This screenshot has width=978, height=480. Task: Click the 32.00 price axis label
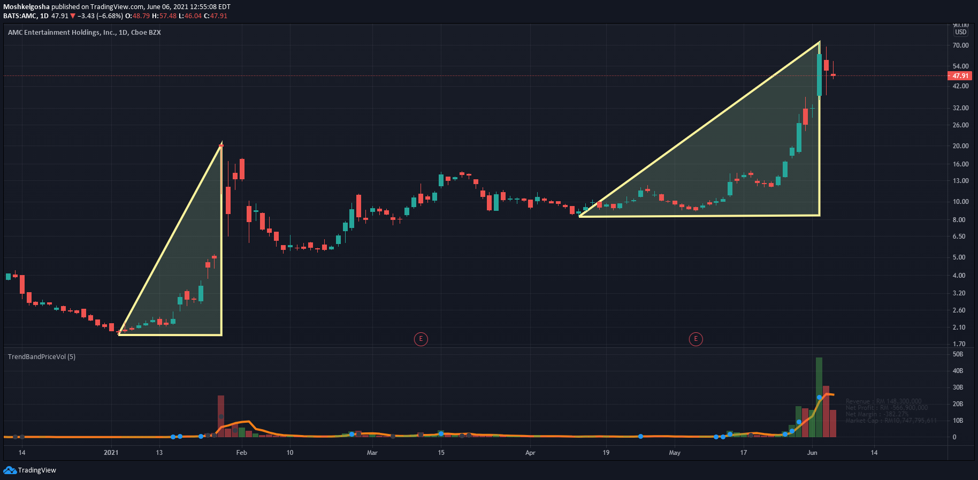960,108
